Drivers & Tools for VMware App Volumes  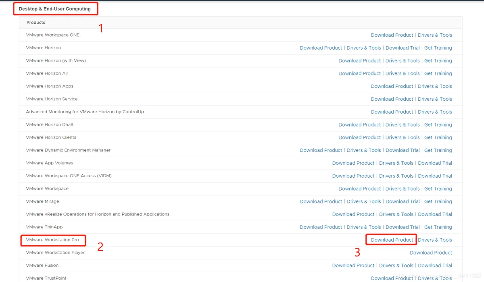(x=396, y=163)
